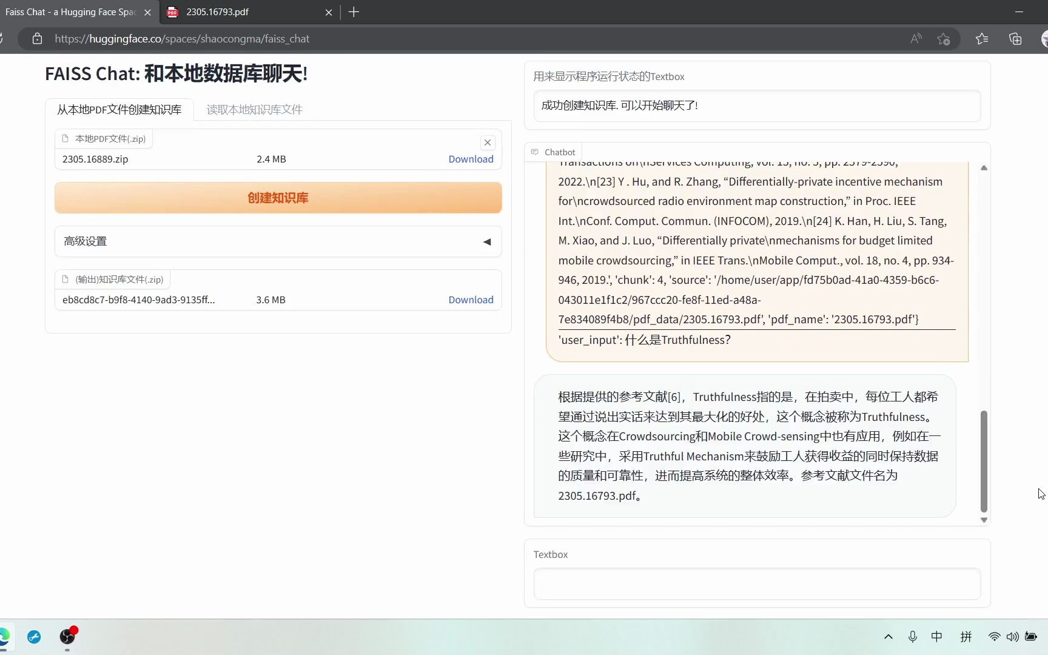Click the address bar URL

[x=182, y=39]
